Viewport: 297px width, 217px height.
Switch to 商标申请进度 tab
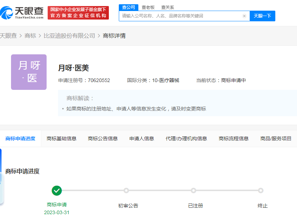click(21, 139)
